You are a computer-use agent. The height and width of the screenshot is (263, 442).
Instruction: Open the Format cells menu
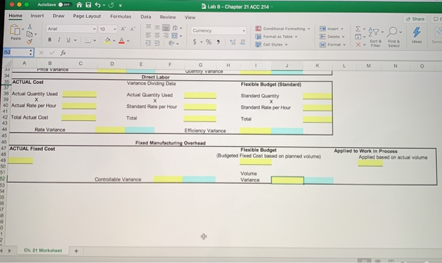coord(333,45)
